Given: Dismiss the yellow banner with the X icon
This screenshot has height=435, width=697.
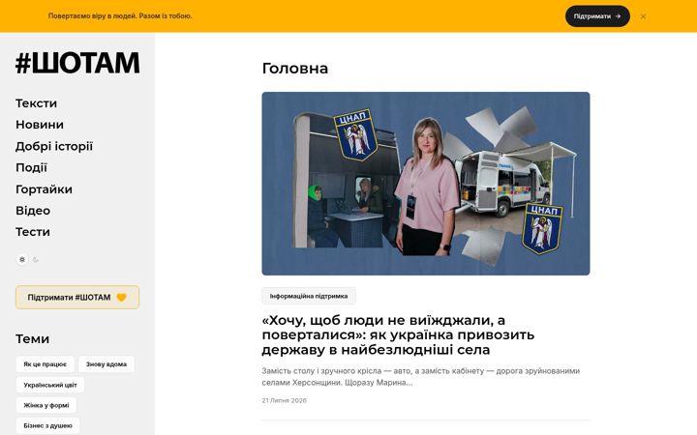Looking at the screenshot, I should point(643,16).
